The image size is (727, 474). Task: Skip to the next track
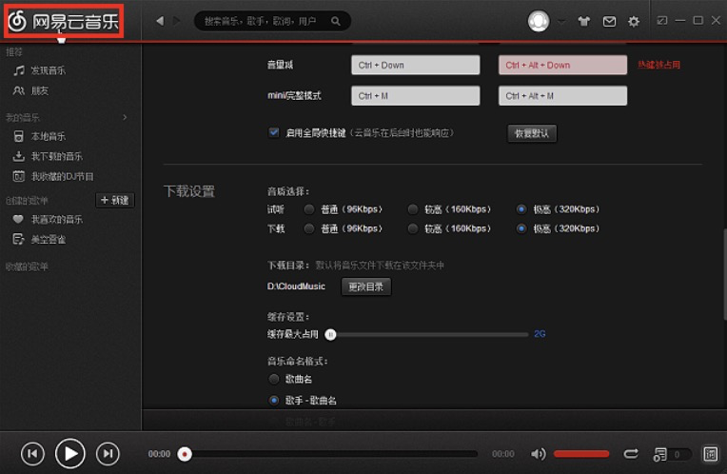[108, 454]
